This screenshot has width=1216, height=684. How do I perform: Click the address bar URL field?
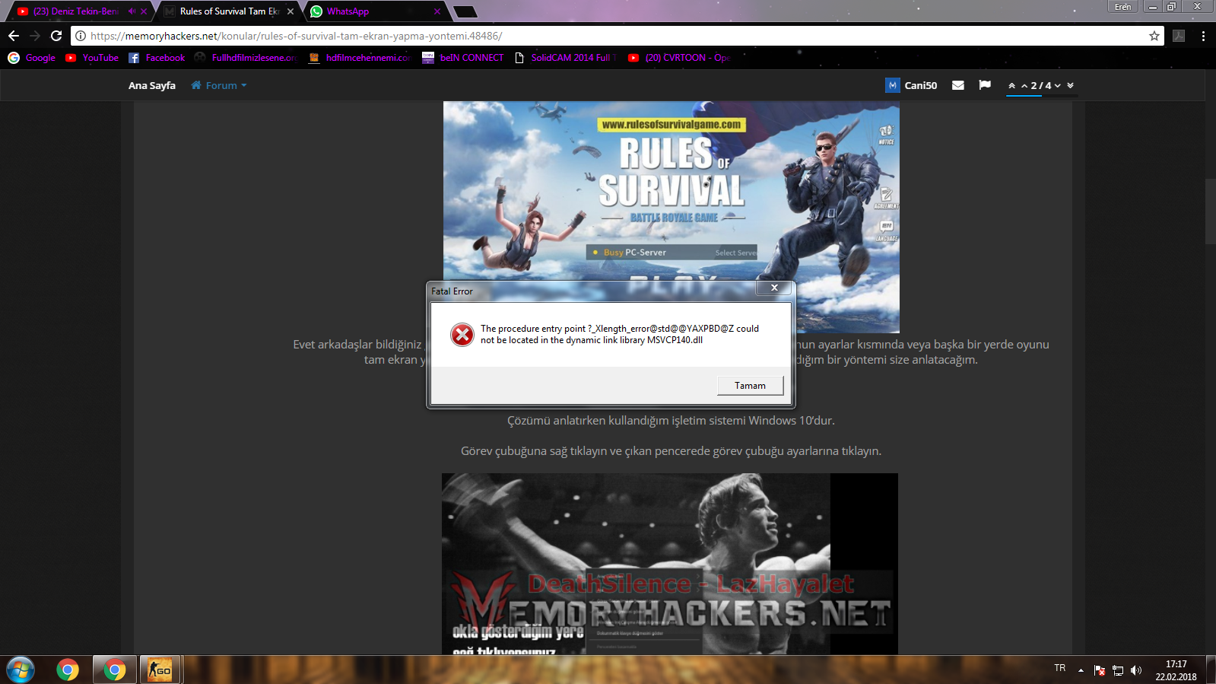coord(616,36)
